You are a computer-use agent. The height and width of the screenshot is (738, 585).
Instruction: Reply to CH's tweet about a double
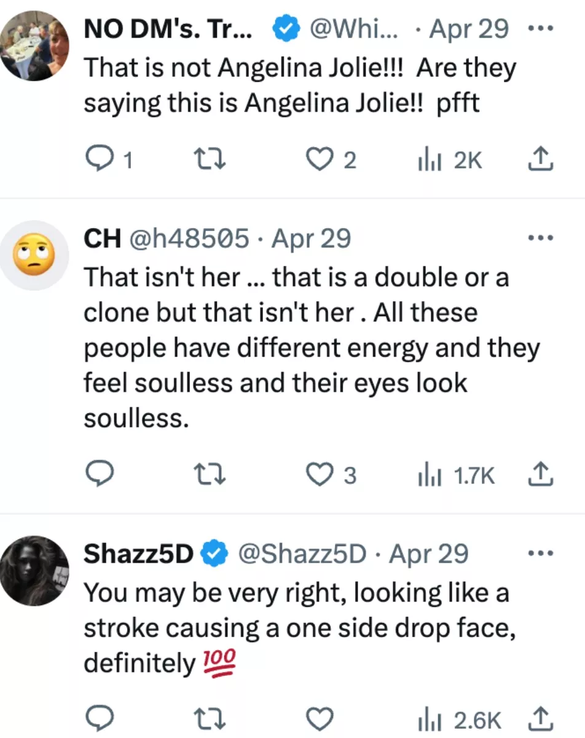(x=98, y=475)
